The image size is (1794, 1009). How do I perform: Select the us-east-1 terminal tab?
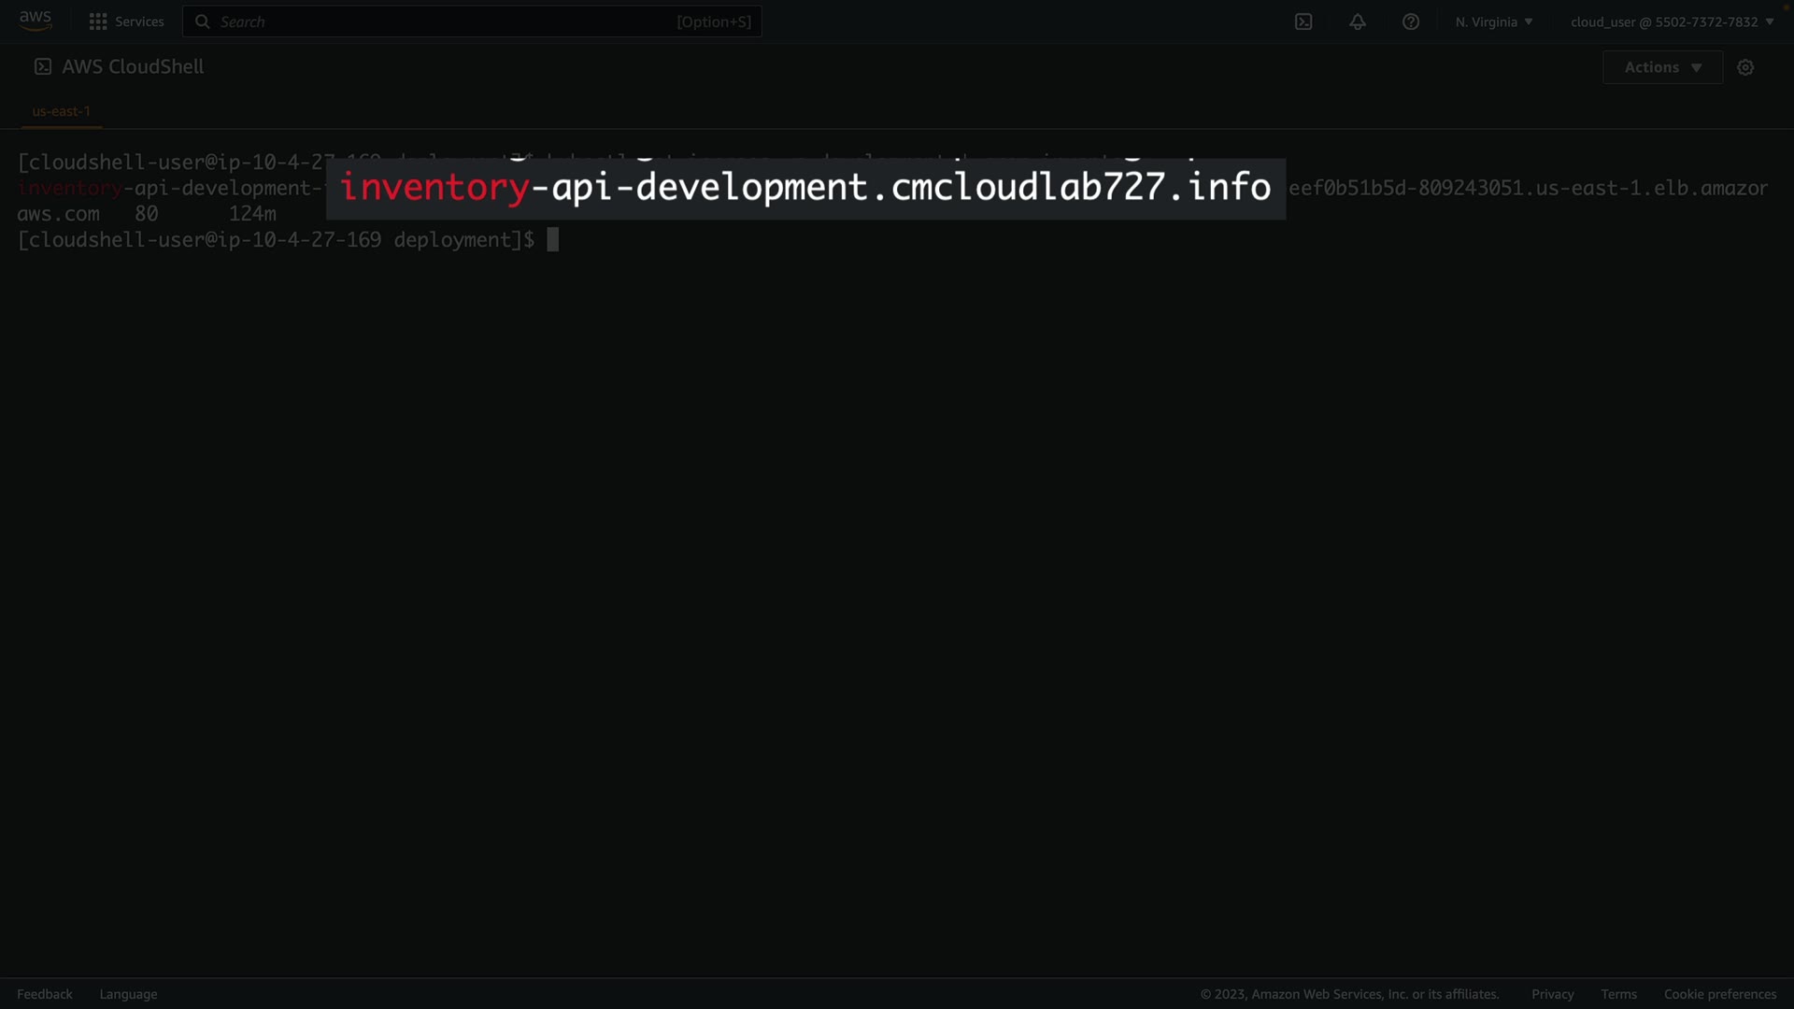click(62, 111)
